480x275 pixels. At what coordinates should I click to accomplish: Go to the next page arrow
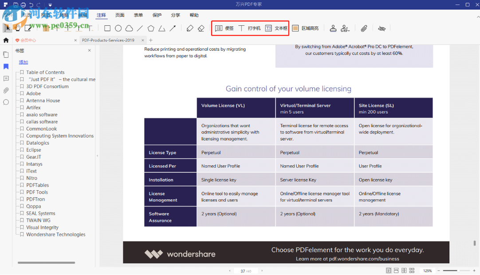tap(262, 271)
